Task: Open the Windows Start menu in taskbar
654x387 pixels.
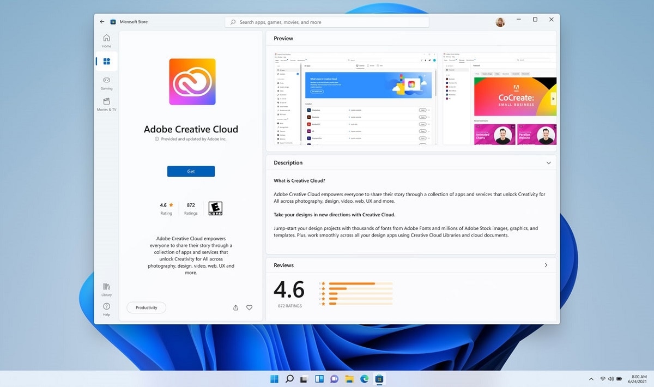Action: (x=274, y=379)
